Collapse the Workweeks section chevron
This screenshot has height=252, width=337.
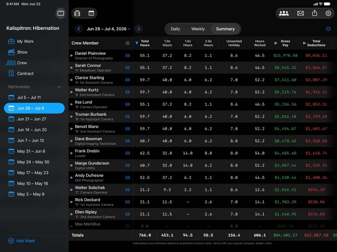tap(59, 87)
